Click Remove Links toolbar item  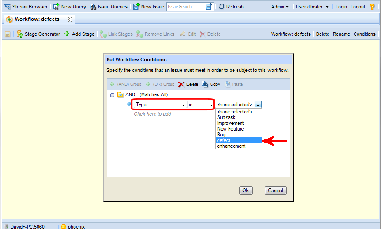[155, 34]
